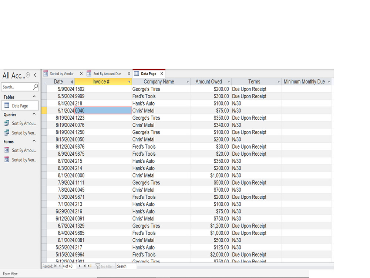Click the record number box showing 4 of 40
The width and height of the screenshot is (370, 278).
[70, 266]
